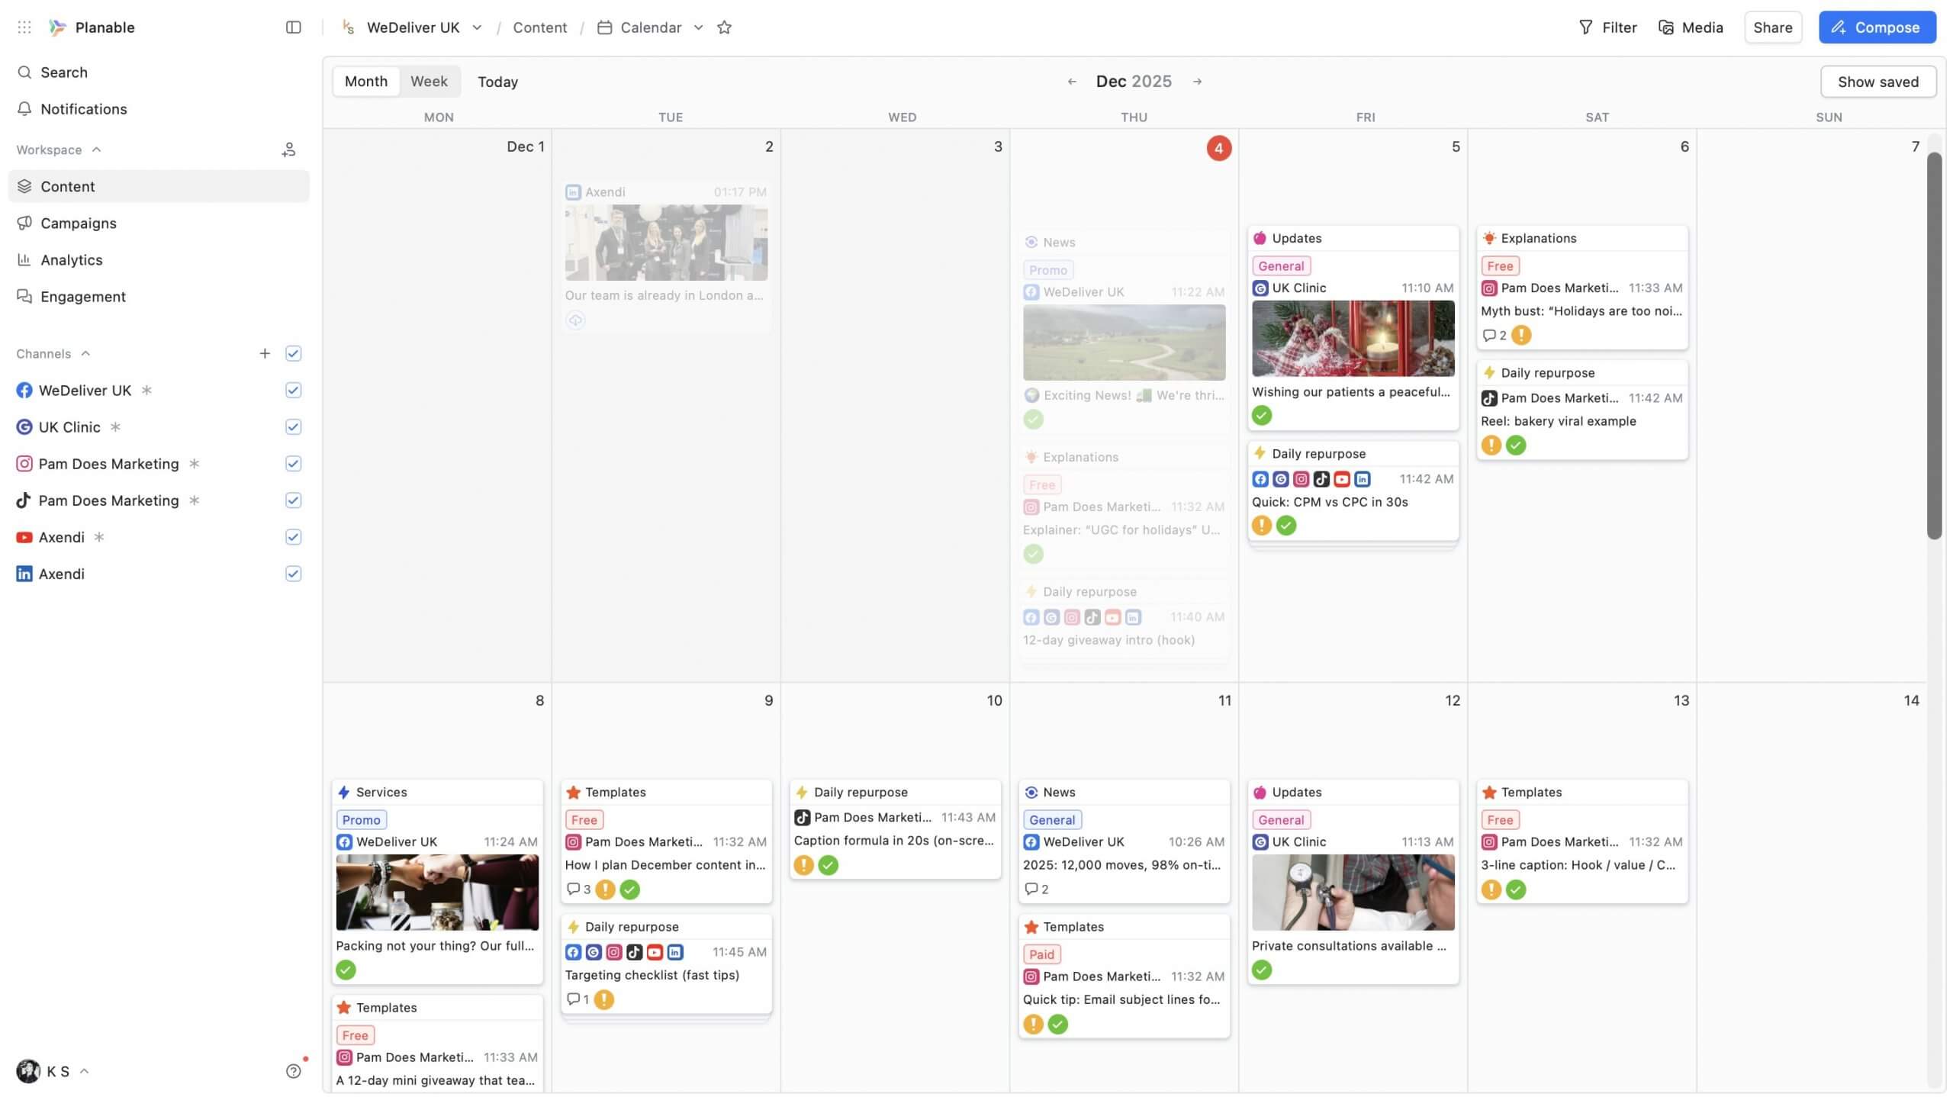
Task: Invite members using the person-plus icon
Action: click(x=288, y=149)
